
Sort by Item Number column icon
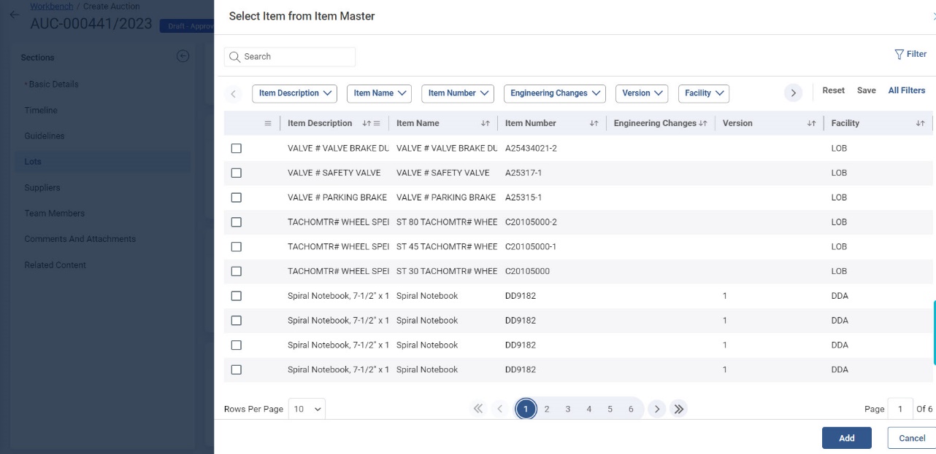point(594,123)
